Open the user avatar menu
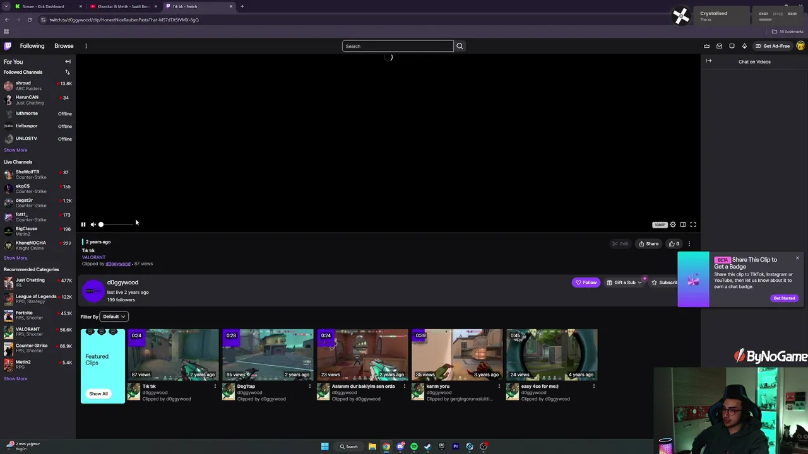The width and height of the screenshot is (808, 454). click(x=800, y=46)
